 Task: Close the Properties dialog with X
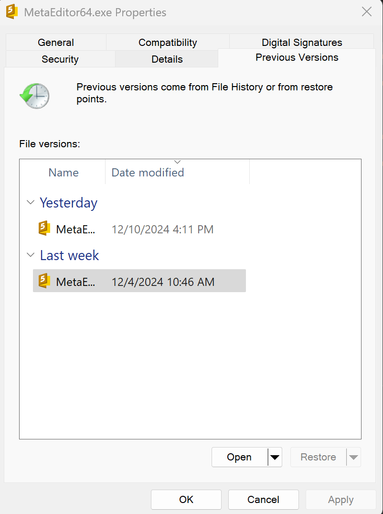[367, 12]
